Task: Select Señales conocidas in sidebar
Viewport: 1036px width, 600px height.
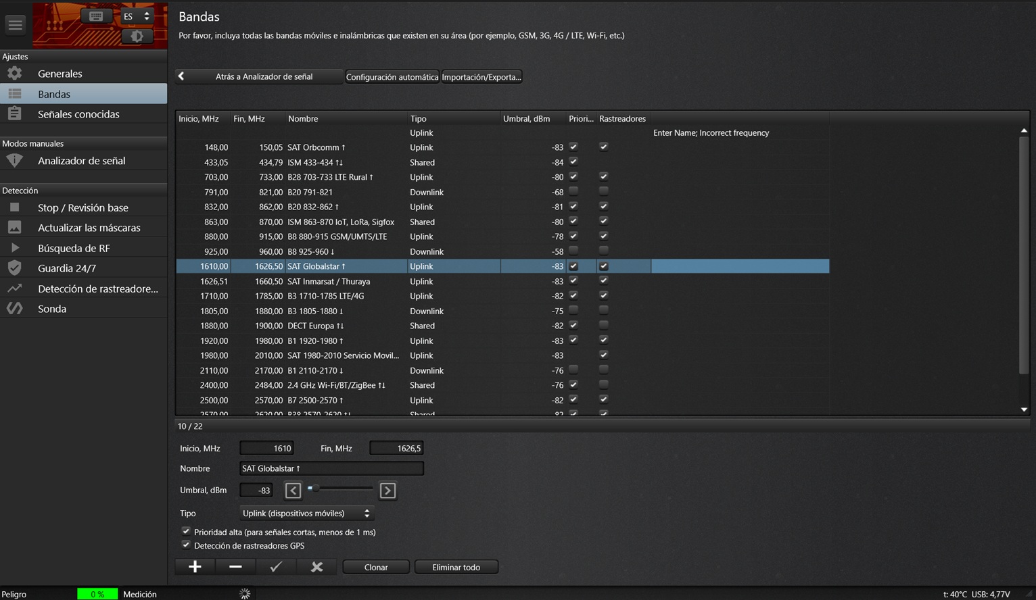Action: pos(84,114)
